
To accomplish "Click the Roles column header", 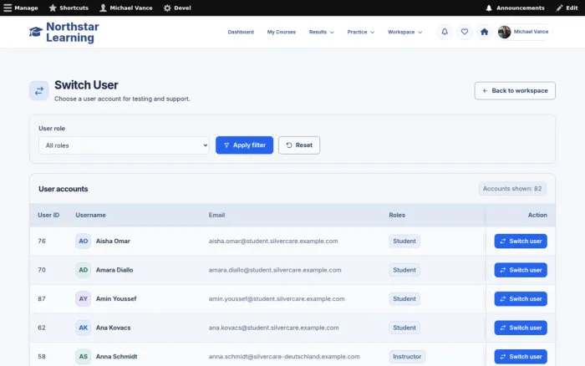I will [x=397, y=216].
